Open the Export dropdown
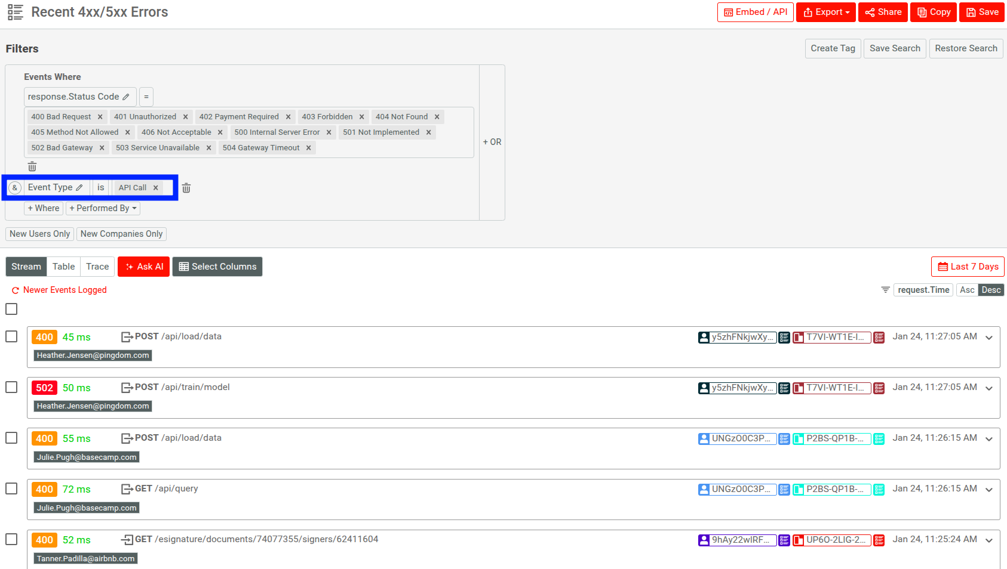This screenshot has width=1007, height=569. pyautogui.click(x=825, y=12)
